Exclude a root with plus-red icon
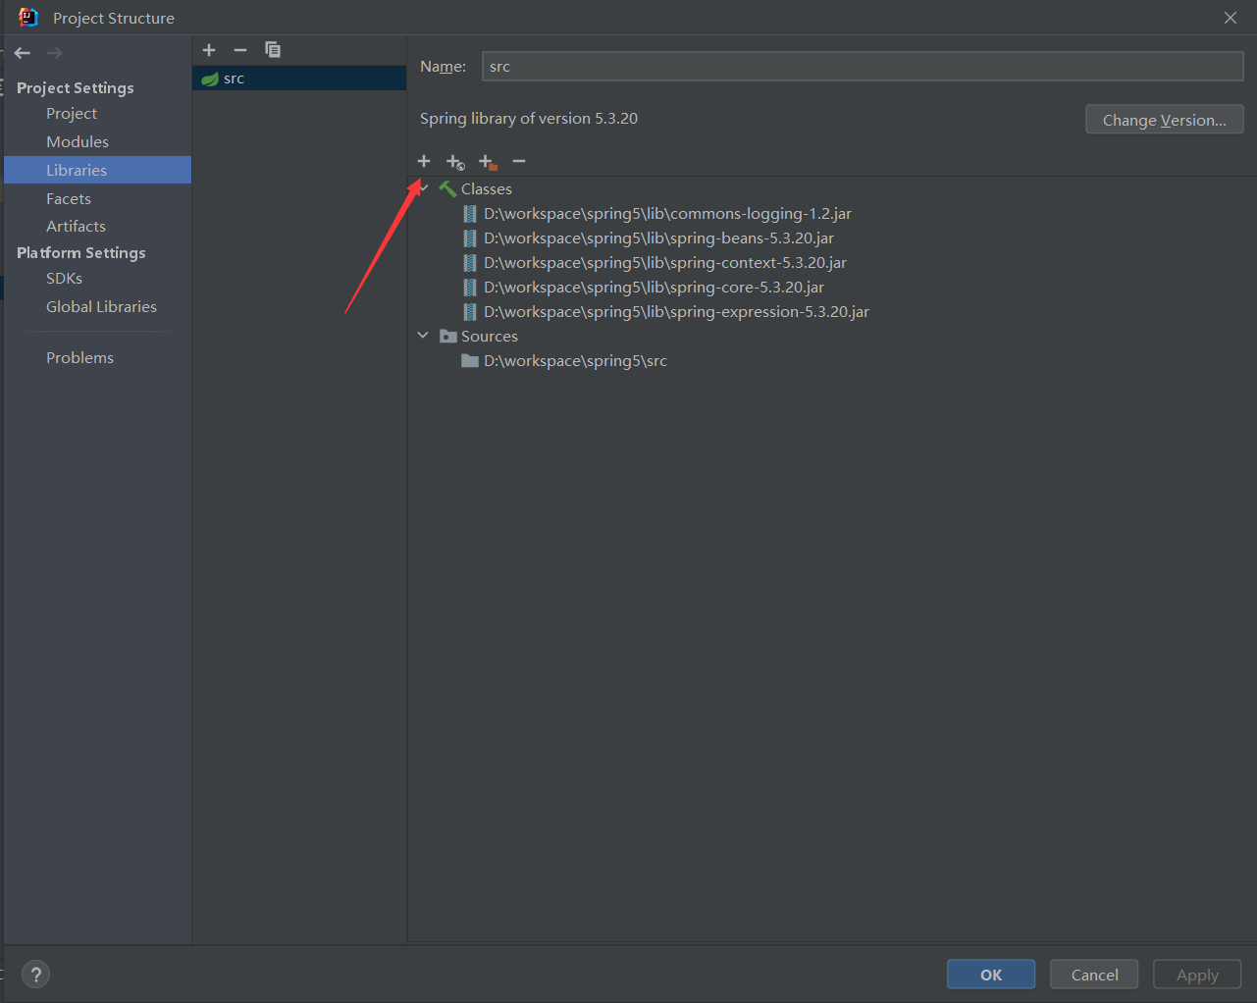1257x1003 pixels. [x=488, y=162]
